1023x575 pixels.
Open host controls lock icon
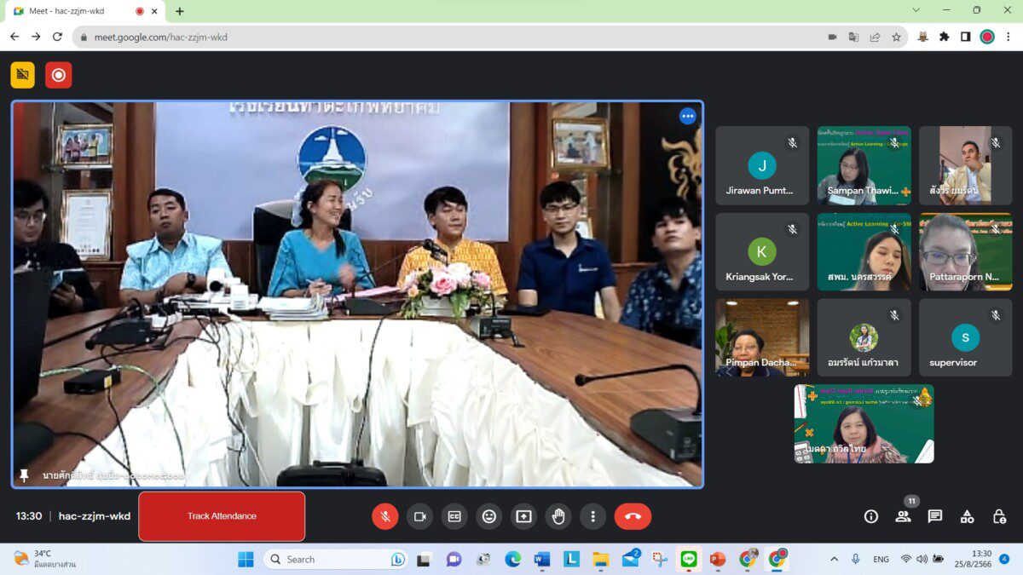pyautogui.click(x=999, y=516)
